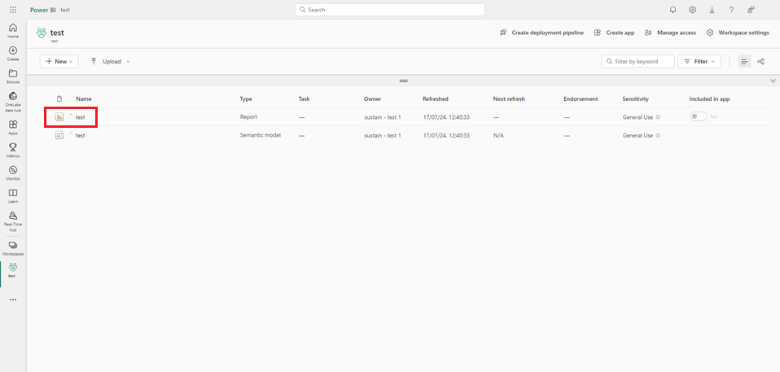Select list view toggle button
Screen dimensions: 780x372
pos(744,61)
